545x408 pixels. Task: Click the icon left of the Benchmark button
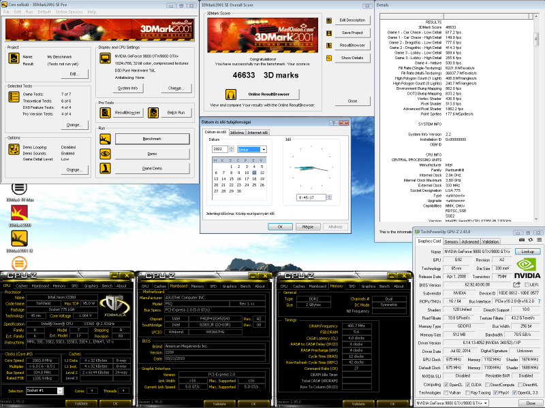point(106,139)
